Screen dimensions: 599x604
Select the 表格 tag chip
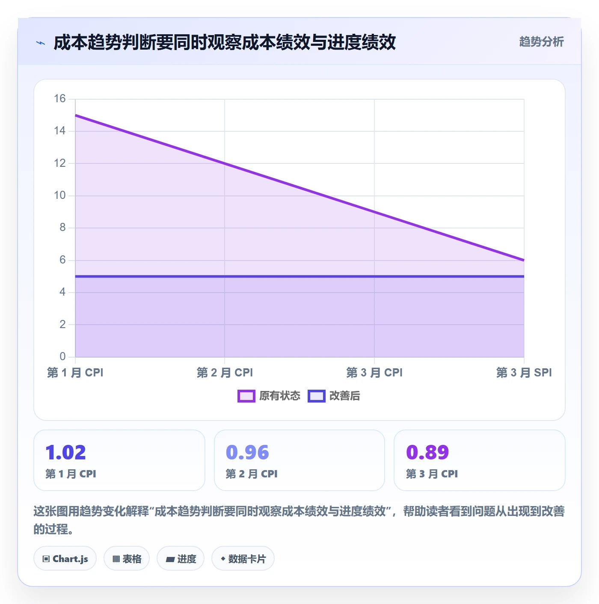click(127, 559)
